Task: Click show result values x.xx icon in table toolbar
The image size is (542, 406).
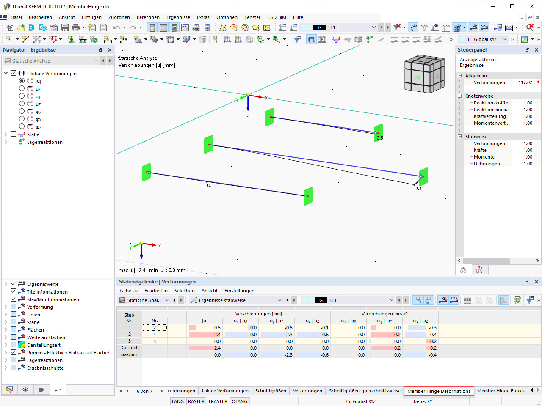Action: (x=454, y=300)
